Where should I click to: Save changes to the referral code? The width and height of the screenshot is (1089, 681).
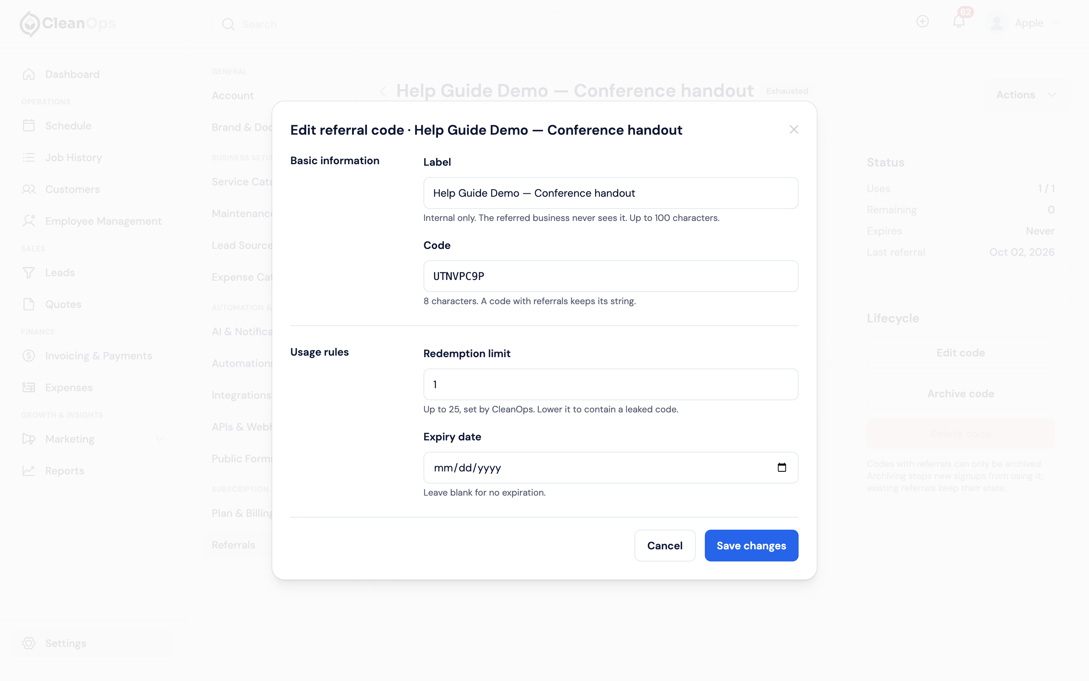(751, 546)
